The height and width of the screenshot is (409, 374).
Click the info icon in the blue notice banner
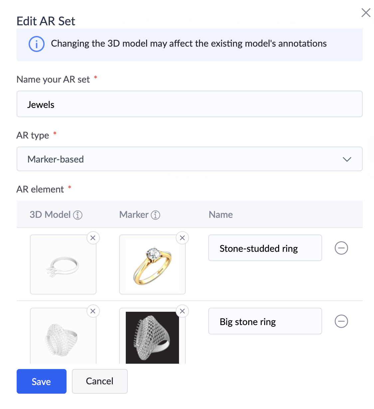[37, 44]
